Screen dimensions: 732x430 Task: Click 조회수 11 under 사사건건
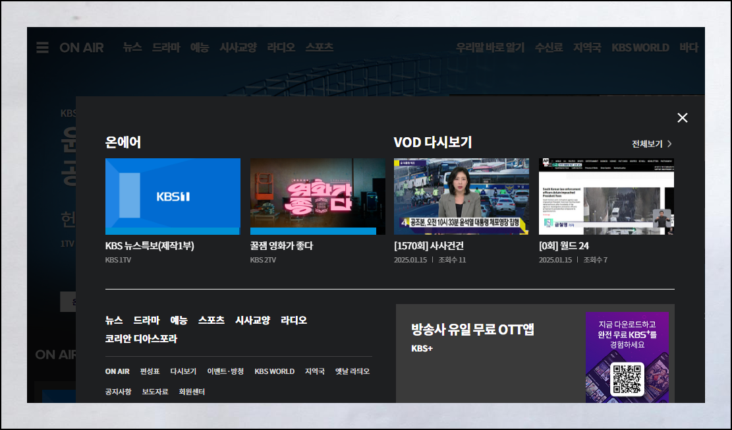tap(452, 260)
